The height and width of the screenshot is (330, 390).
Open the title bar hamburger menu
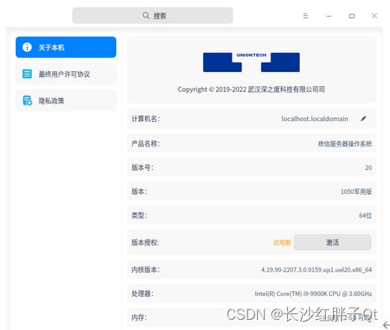click(305, 16)
